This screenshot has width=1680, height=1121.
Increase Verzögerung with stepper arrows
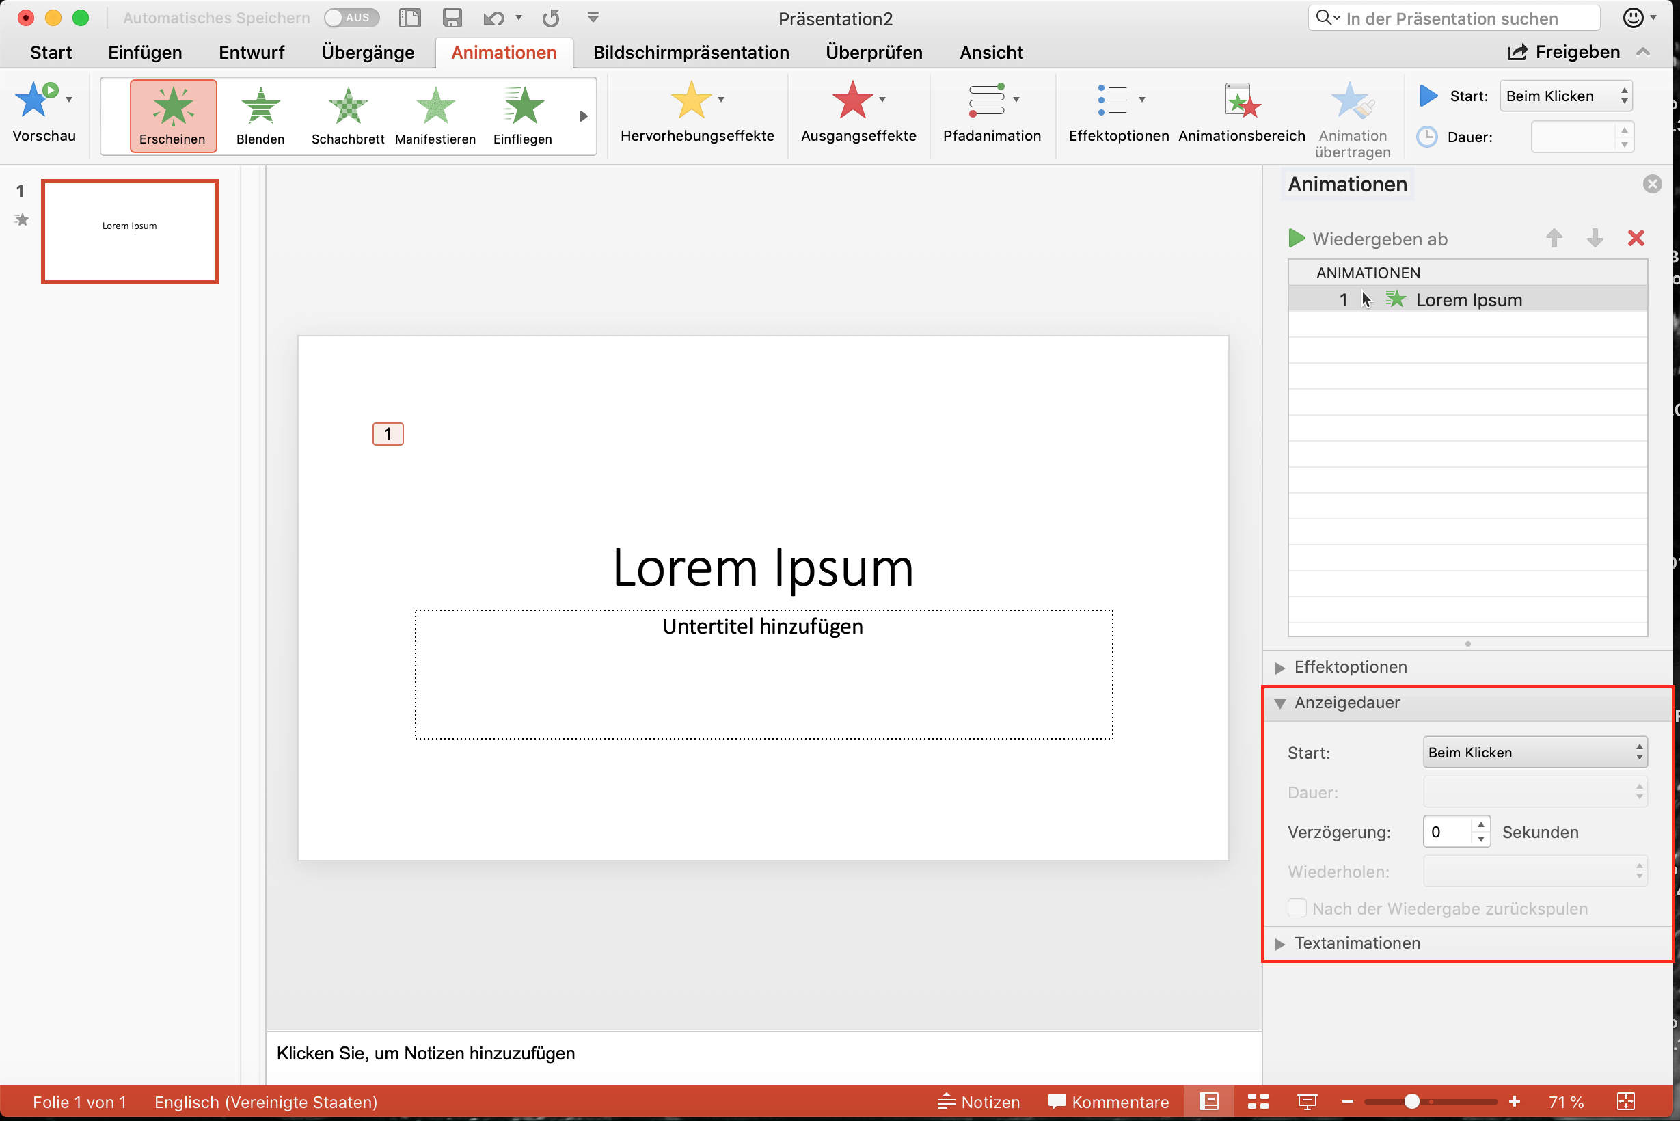[1480, 824]
